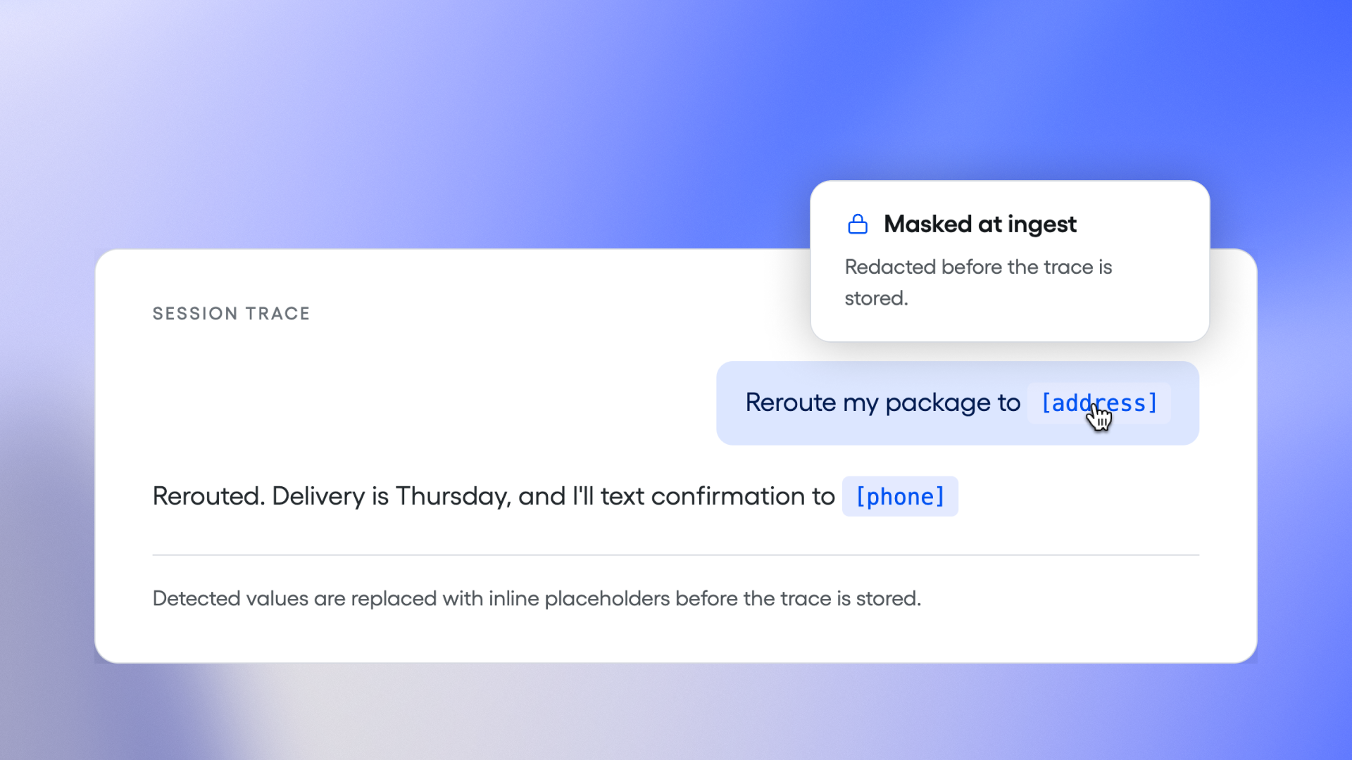Click the word 'stored.' in the tooltip

876,298
